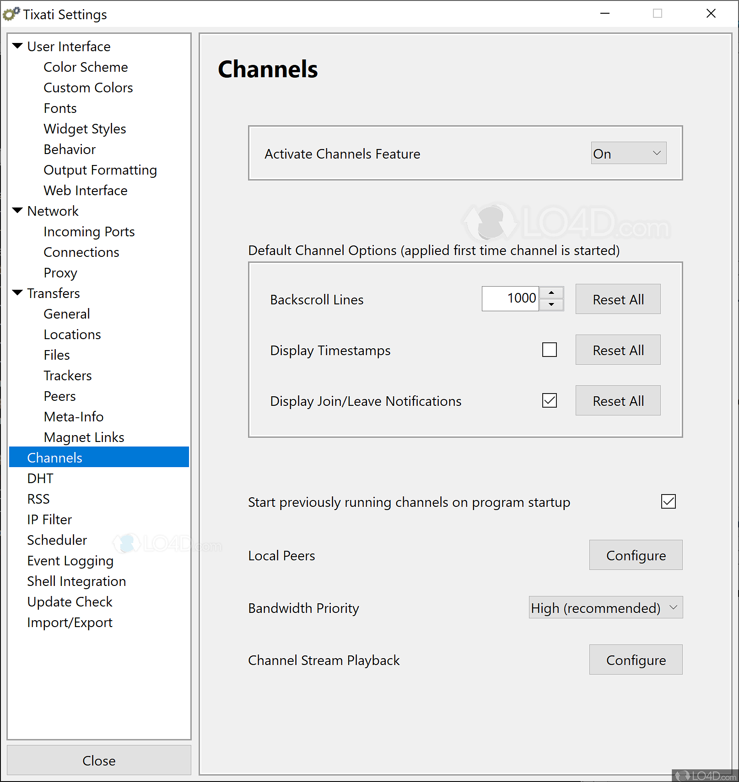Increase Backscroll Lines with up arrow
The height and width of the screenshot is (782, 739).
tap(551, 293)
